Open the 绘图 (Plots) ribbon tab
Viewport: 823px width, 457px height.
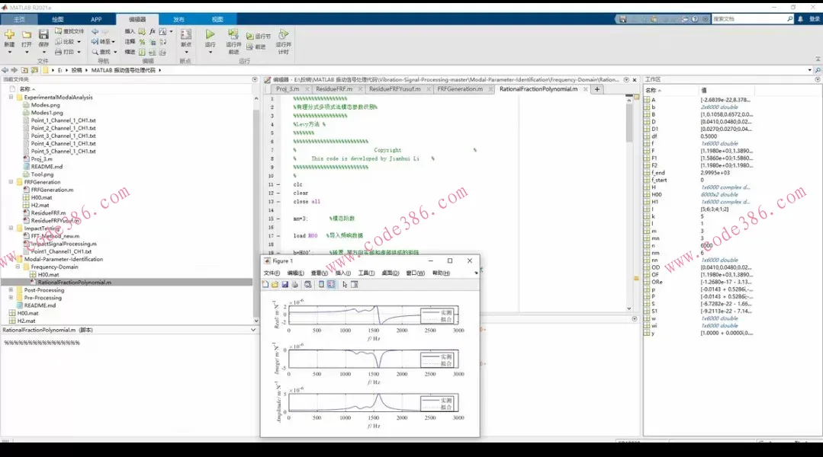point(57,19)
